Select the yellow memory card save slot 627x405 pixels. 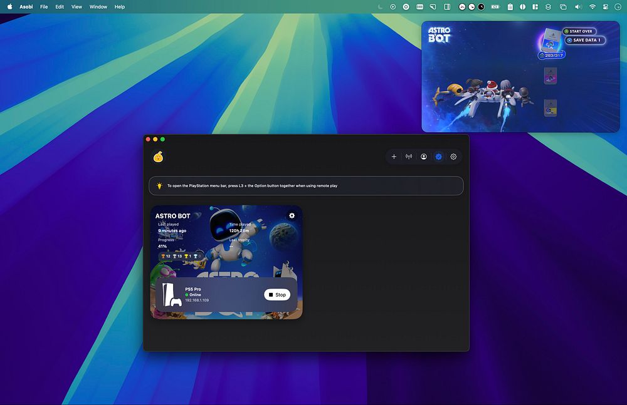tap(551, 108)
